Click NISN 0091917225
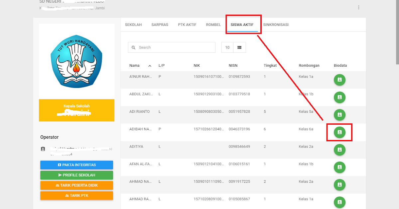 click(239, 181)
